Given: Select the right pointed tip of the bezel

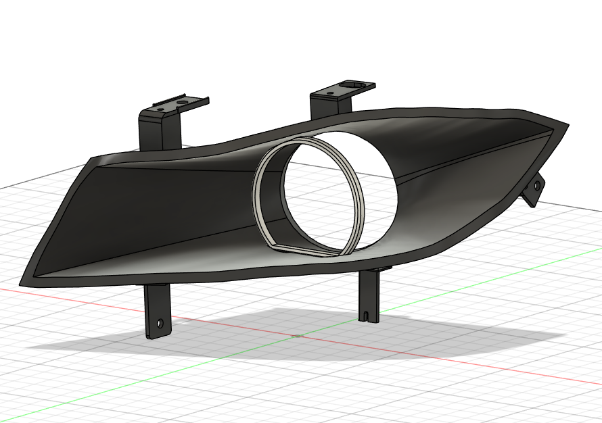Looking at the screenshot, I should pyautogui.click(x=565, y=126).
